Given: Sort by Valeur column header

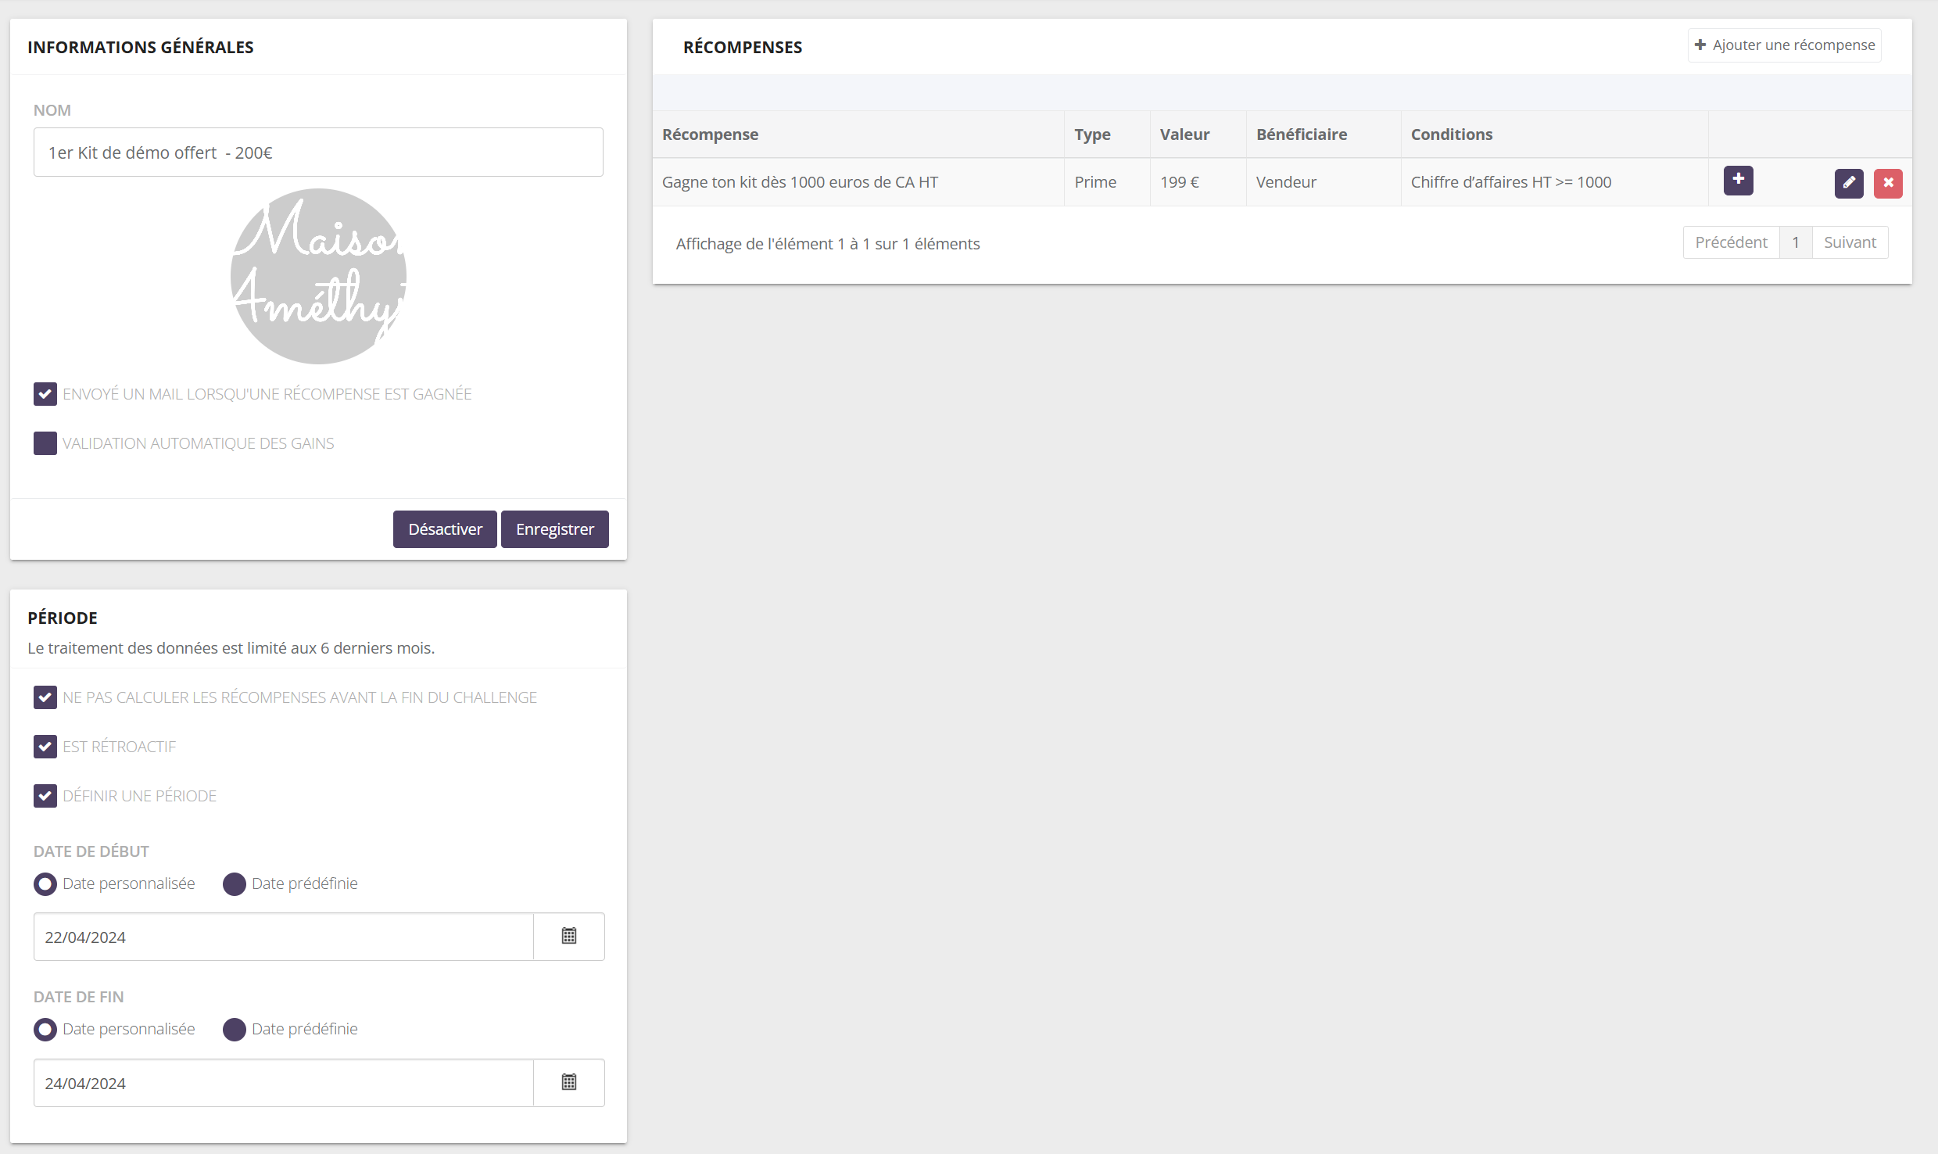Looking at the screenshot, I should (x=1198, y=134).
